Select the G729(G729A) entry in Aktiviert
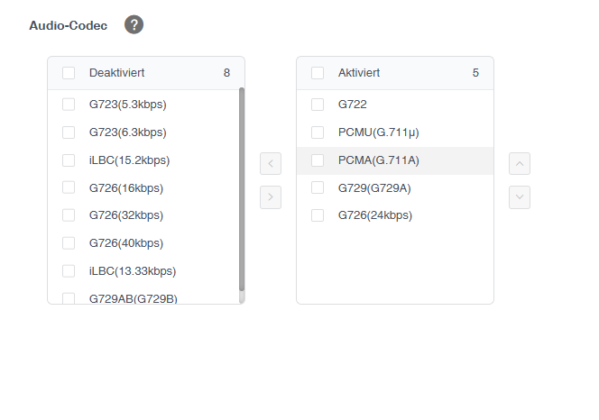 (395, 187)
